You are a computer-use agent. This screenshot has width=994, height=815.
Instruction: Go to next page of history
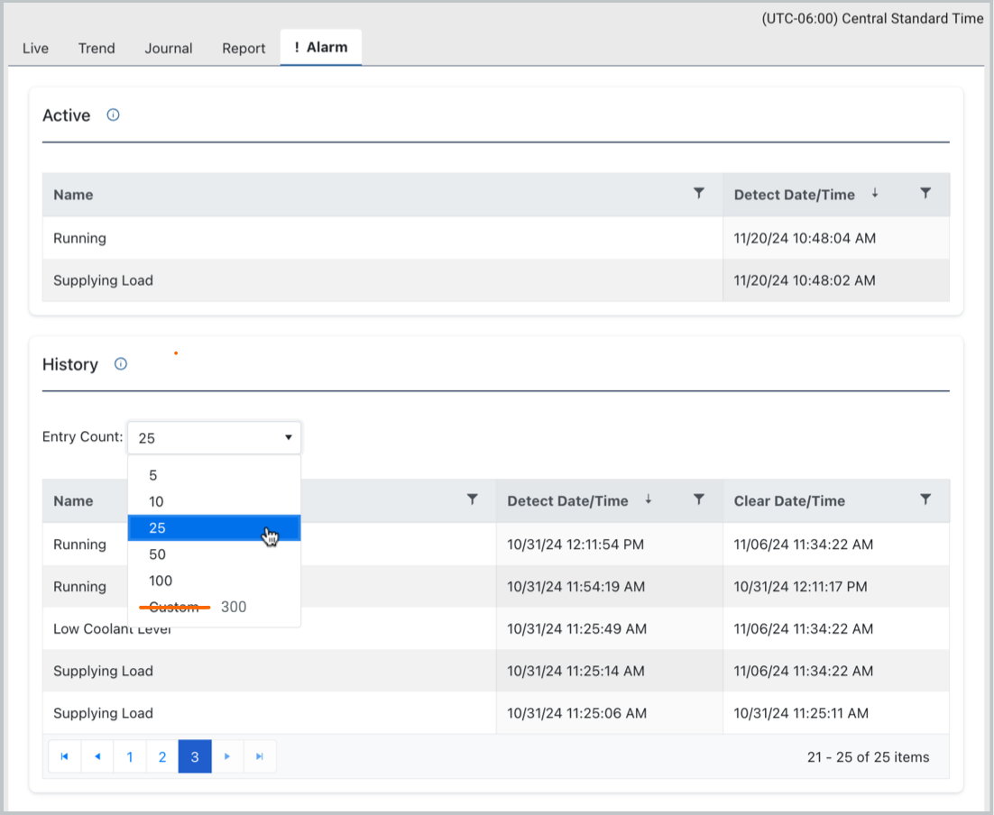tap(227, 757)
